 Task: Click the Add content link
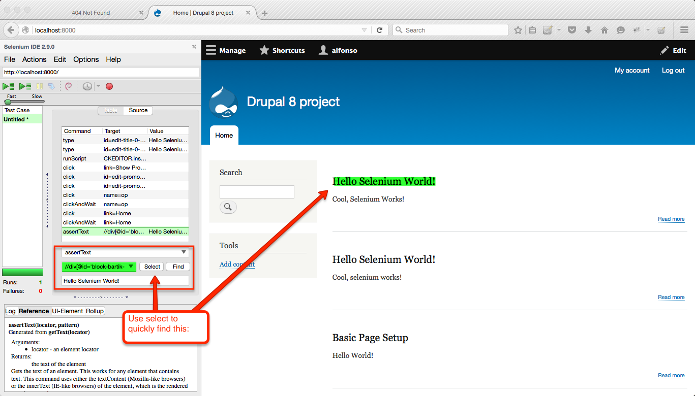[x=237, y=264]
